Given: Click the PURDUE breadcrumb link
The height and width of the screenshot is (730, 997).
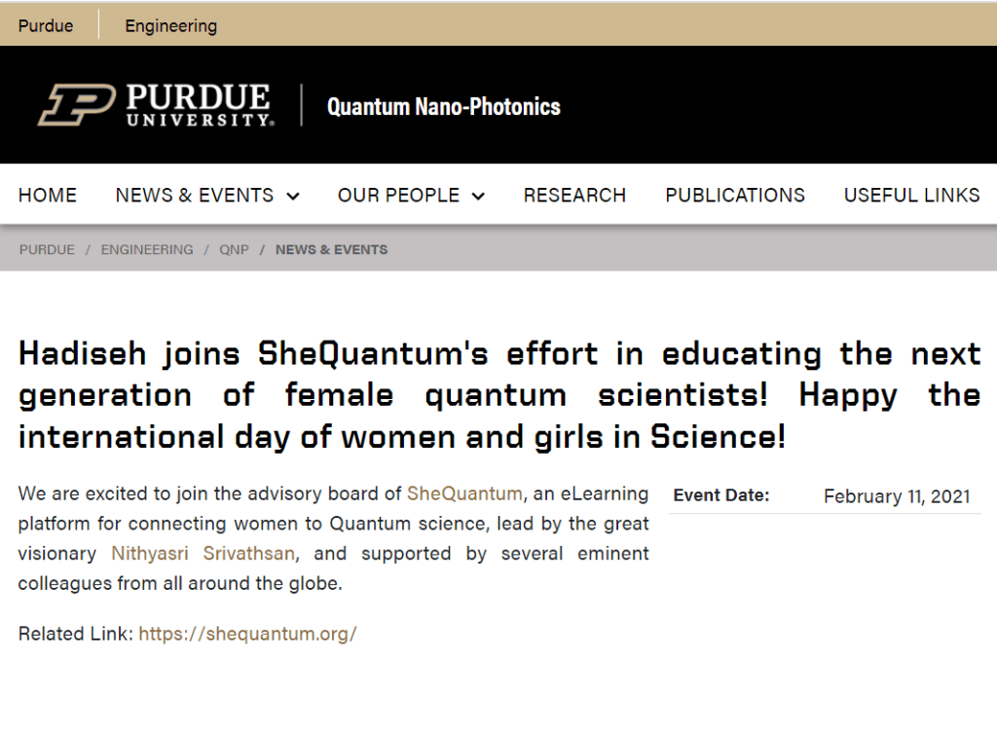Looking at the screenshot, I should [47, 250].
